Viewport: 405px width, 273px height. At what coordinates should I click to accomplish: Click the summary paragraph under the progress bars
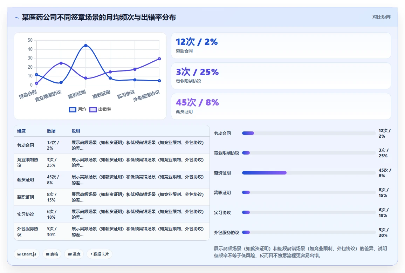click(x=300, y=252)
